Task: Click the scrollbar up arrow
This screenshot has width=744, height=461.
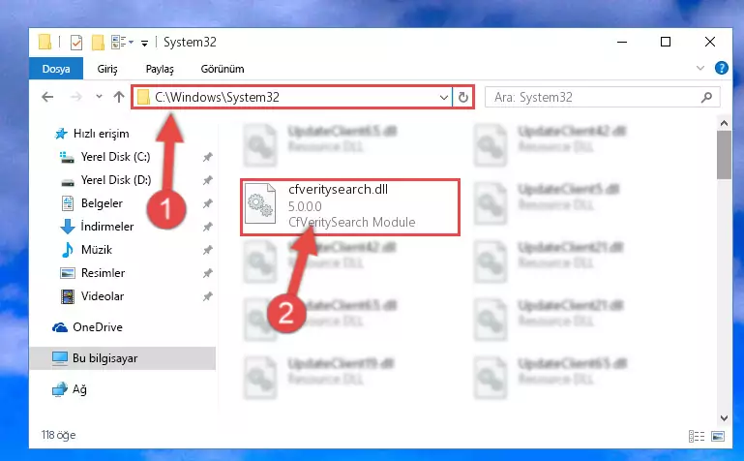Action: [x=724, y=123]
